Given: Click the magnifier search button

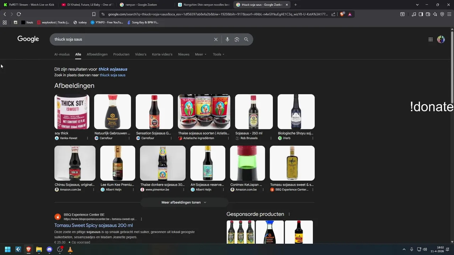Looking at the screenshot, I should (x=246, y=39).
